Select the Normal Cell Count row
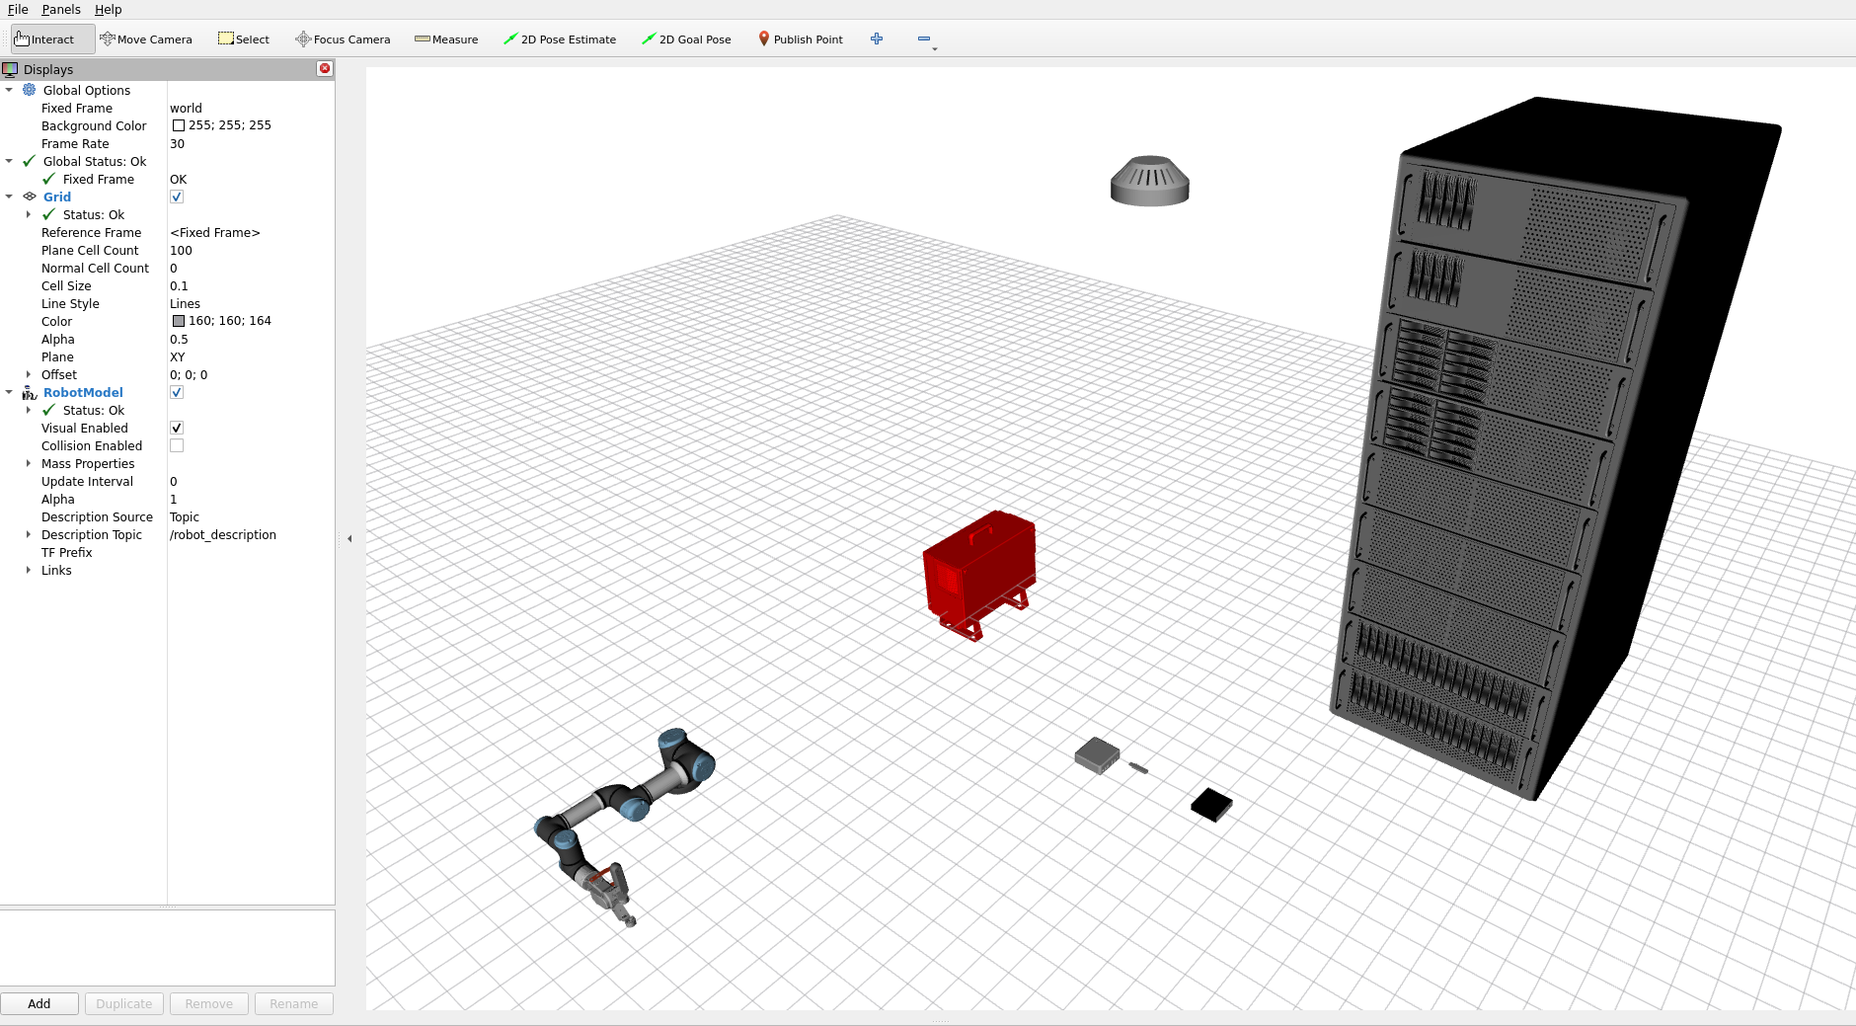The image size is (1856, 1026). [x=167, y=268]
